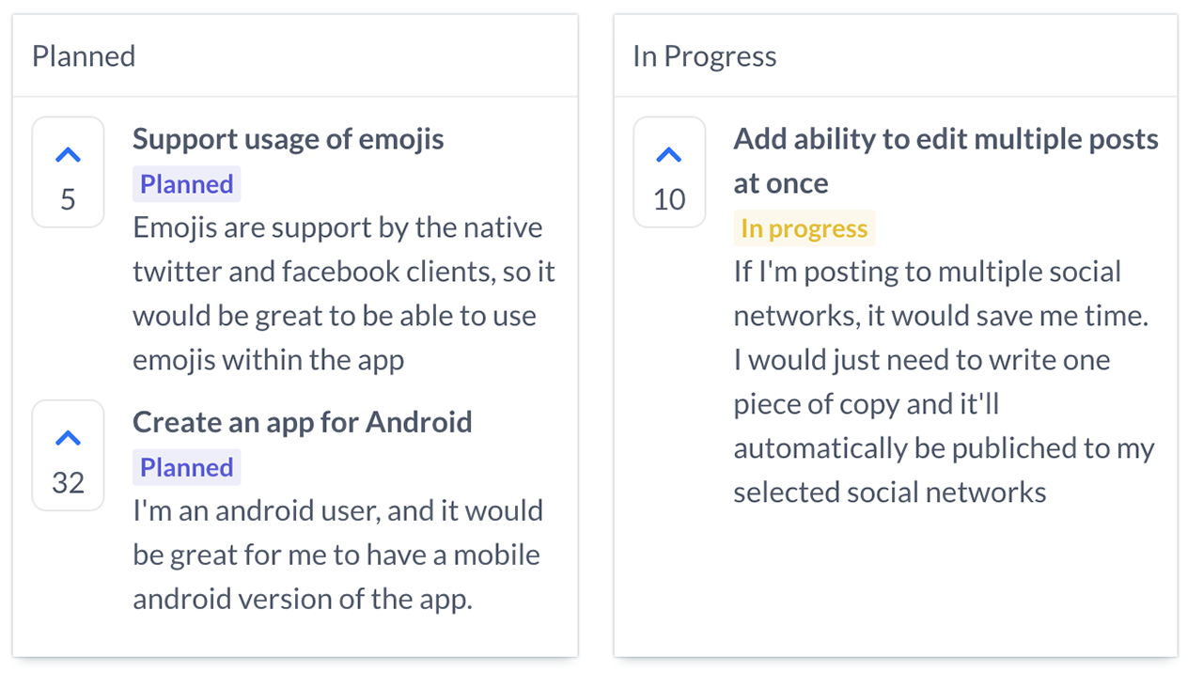
Task: Click the yellow In progress status badge
Action: [x=804, y=228]
